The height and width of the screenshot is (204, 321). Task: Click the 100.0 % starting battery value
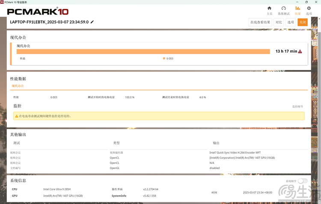point(130,97)
